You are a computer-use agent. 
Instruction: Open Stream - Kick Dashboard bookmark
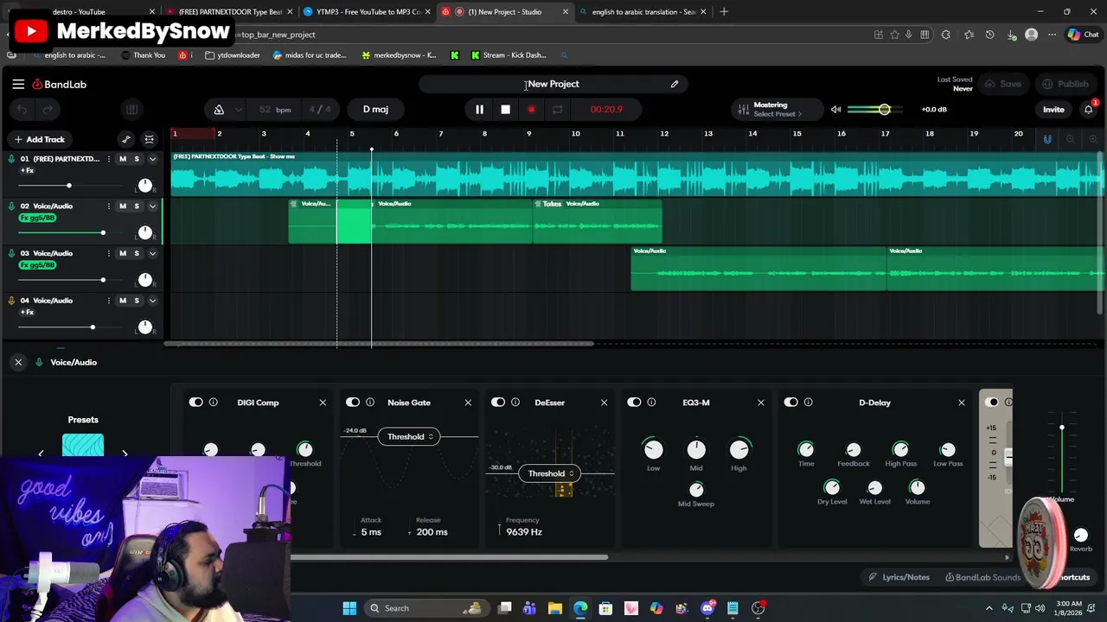pos(509,55)
